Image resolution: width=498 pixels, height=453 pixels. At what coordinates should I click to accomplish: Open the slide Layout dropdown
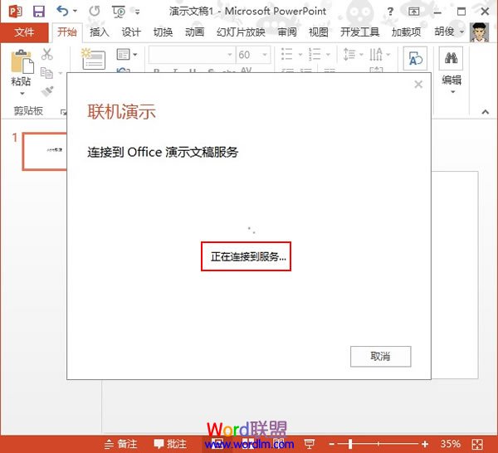127,55
